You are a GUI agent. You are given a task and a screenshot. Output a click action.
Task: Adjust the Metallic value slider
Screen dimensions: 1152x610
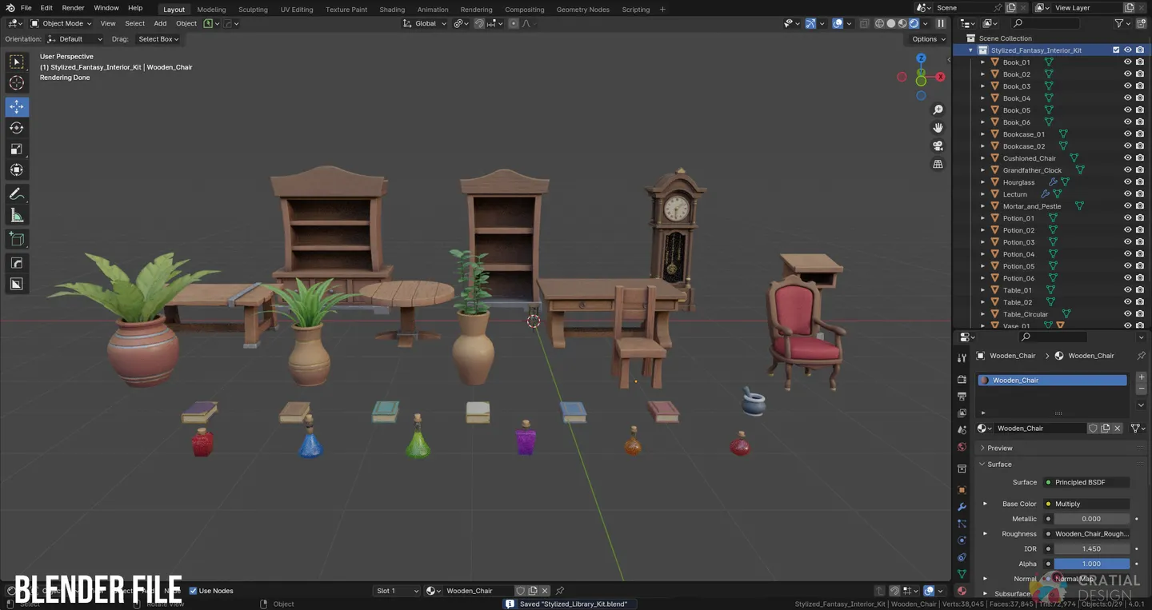point(1091,519)
